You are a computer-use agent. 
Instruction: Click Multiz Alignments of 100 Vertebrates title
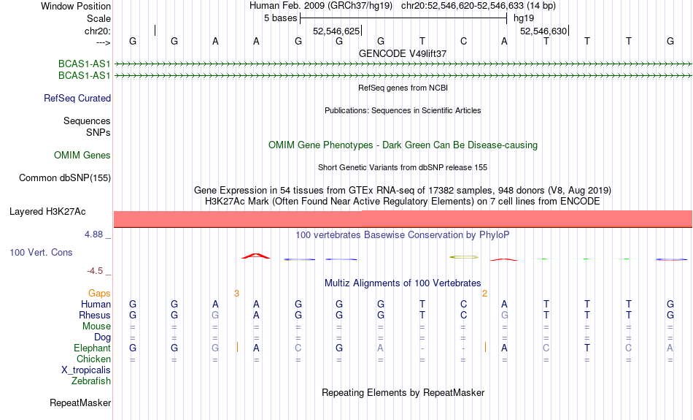(403, 283)
